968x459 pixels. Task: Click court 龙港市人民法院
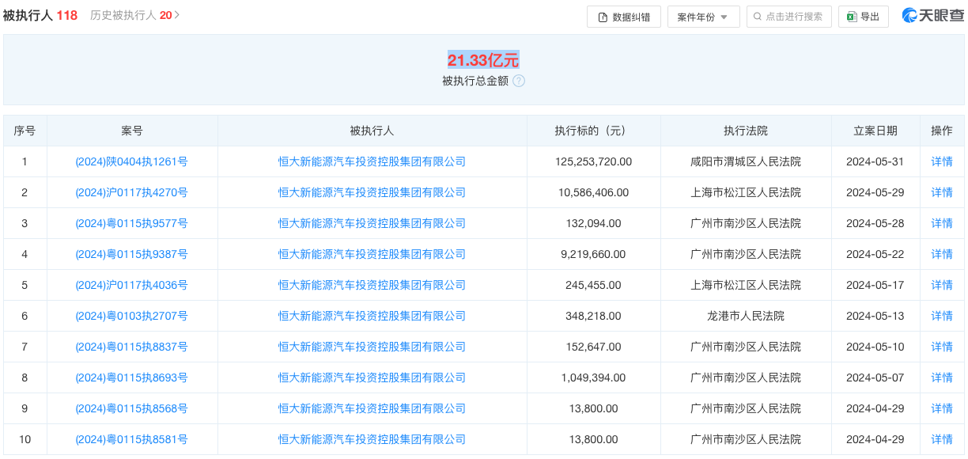[x=746, y=316]
